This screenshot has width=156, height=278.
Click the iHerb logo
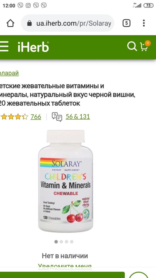(x=33, y=47)
